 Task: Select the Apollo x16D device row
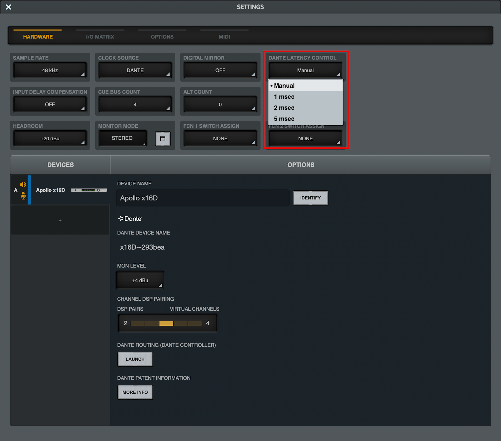point(60,190)
